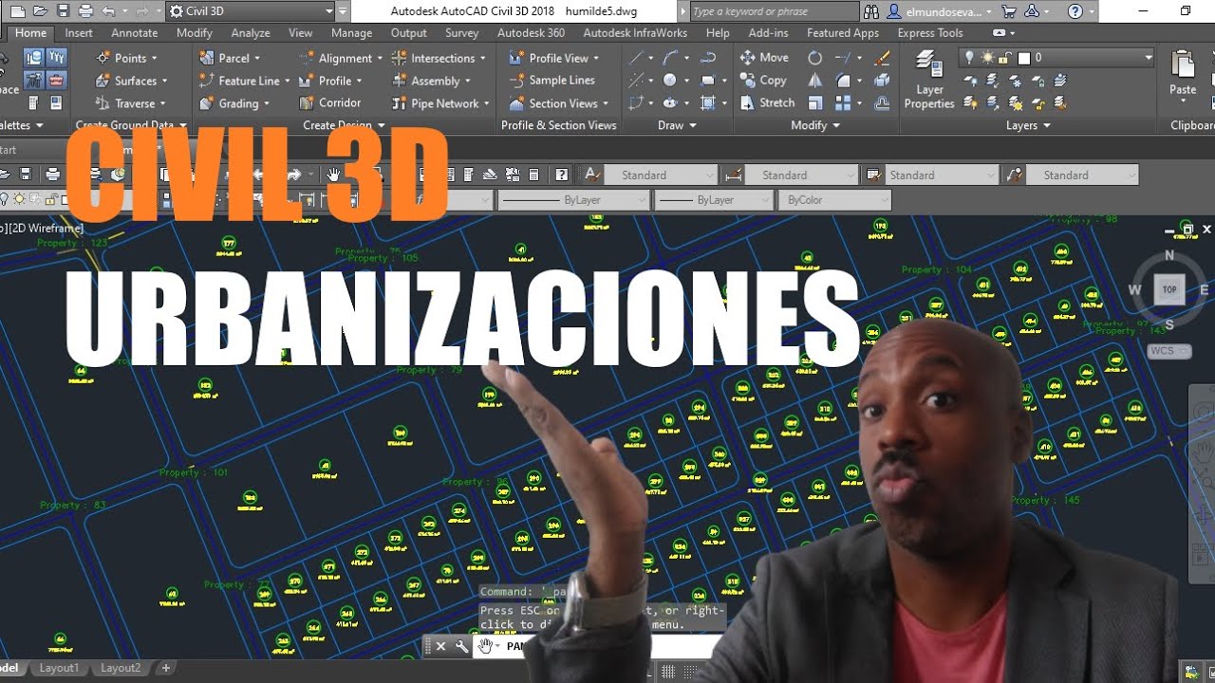1215x683 pixels.
Task: Toggle layer 0 lock padlock icon
Action: point(1004,58)
